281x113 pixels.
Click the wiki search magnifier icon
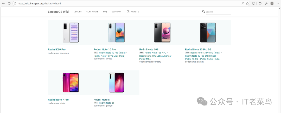click(203, 12)
